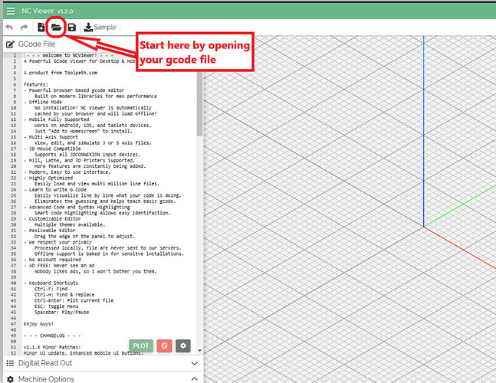The image size is (496, 383).
Task: Open a gcode file from disk
Action: point(56,28)
